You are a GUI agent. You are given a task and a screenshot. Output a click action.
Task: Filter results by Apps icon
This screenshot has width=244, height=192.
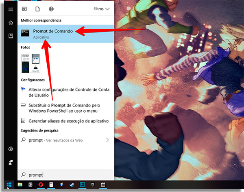(x=24, y=9)
